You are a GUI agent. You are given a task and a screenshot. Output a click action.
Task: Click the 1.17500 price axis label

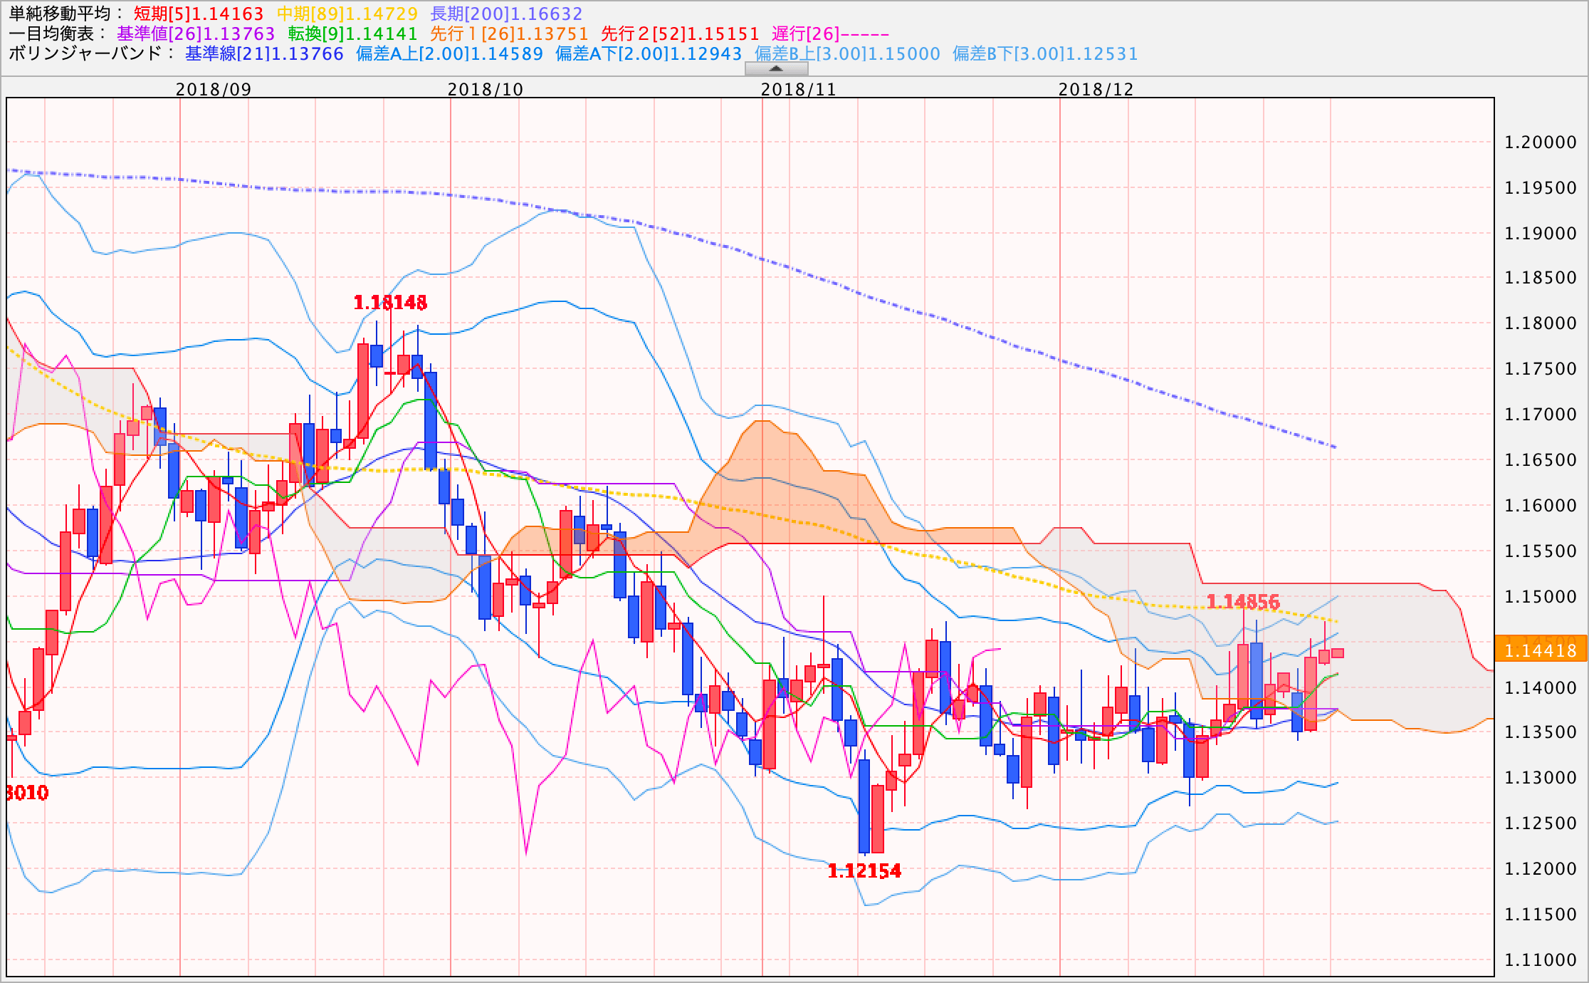[1541, 369]
